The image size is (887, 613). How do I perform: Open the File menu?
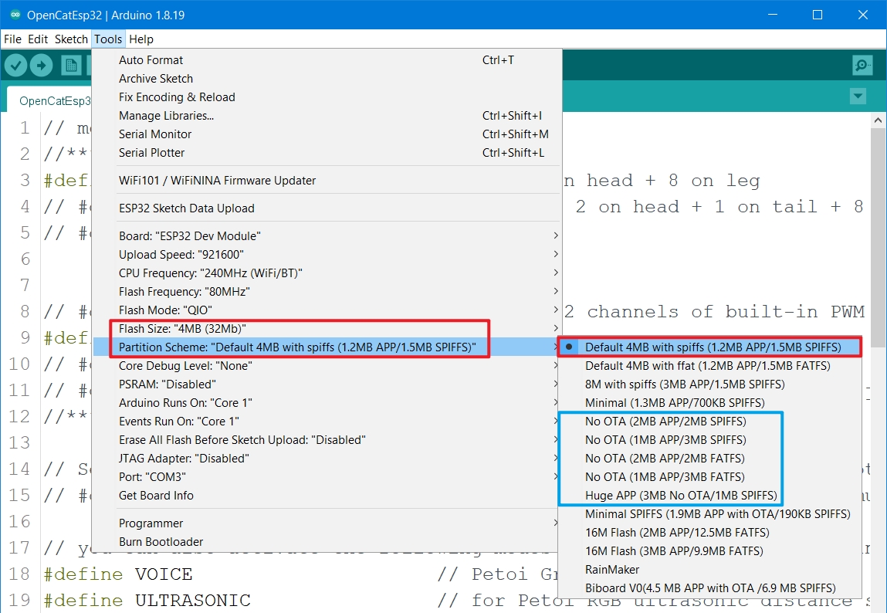[x=12, y=39]
